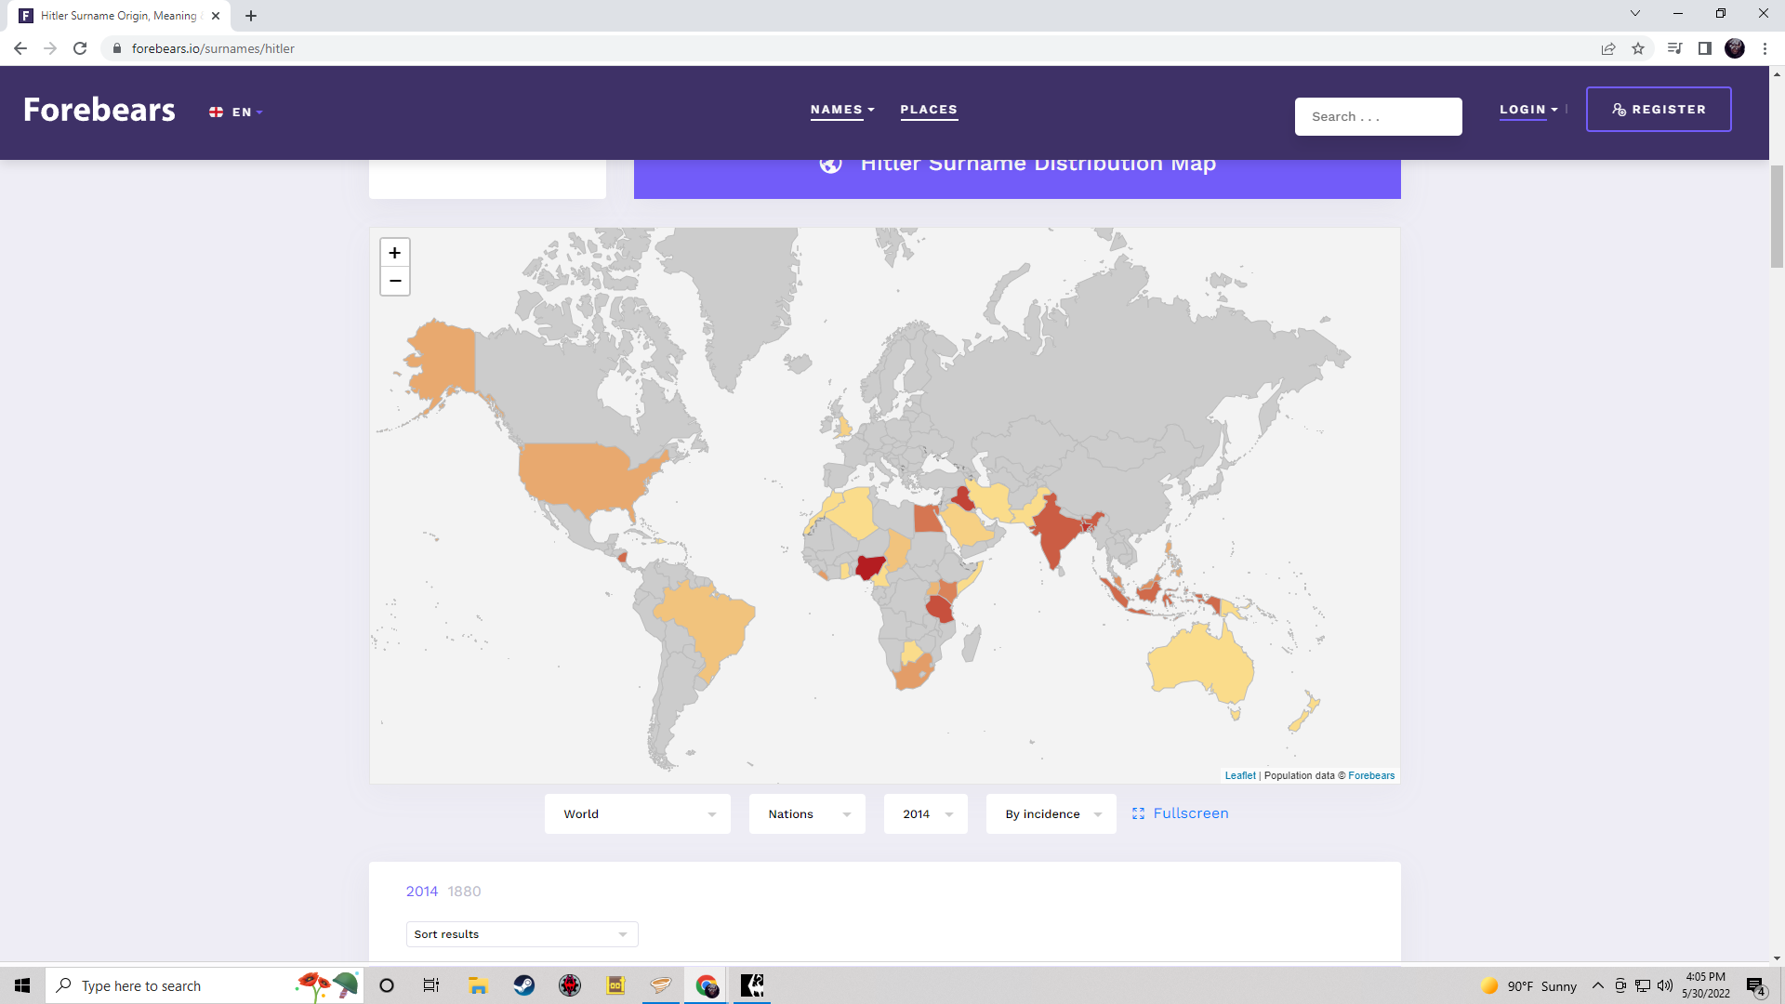Open Chrome from taskbar
The image size is (1785, 1004).
(x=707, y=985)
